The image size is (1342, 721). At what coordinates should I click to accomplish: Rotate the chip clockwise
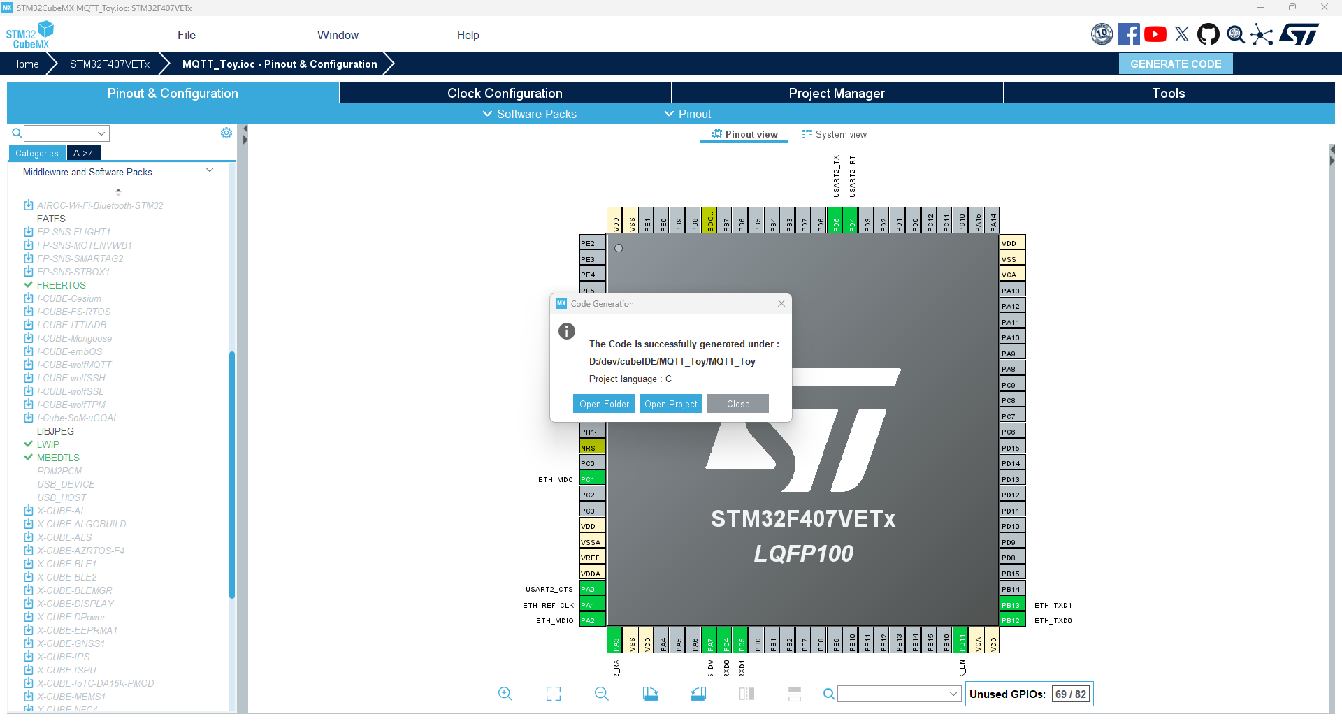[650, 694]
